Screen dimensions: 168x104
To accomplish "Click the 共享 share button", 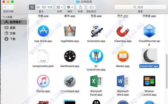I will (80, 7).
